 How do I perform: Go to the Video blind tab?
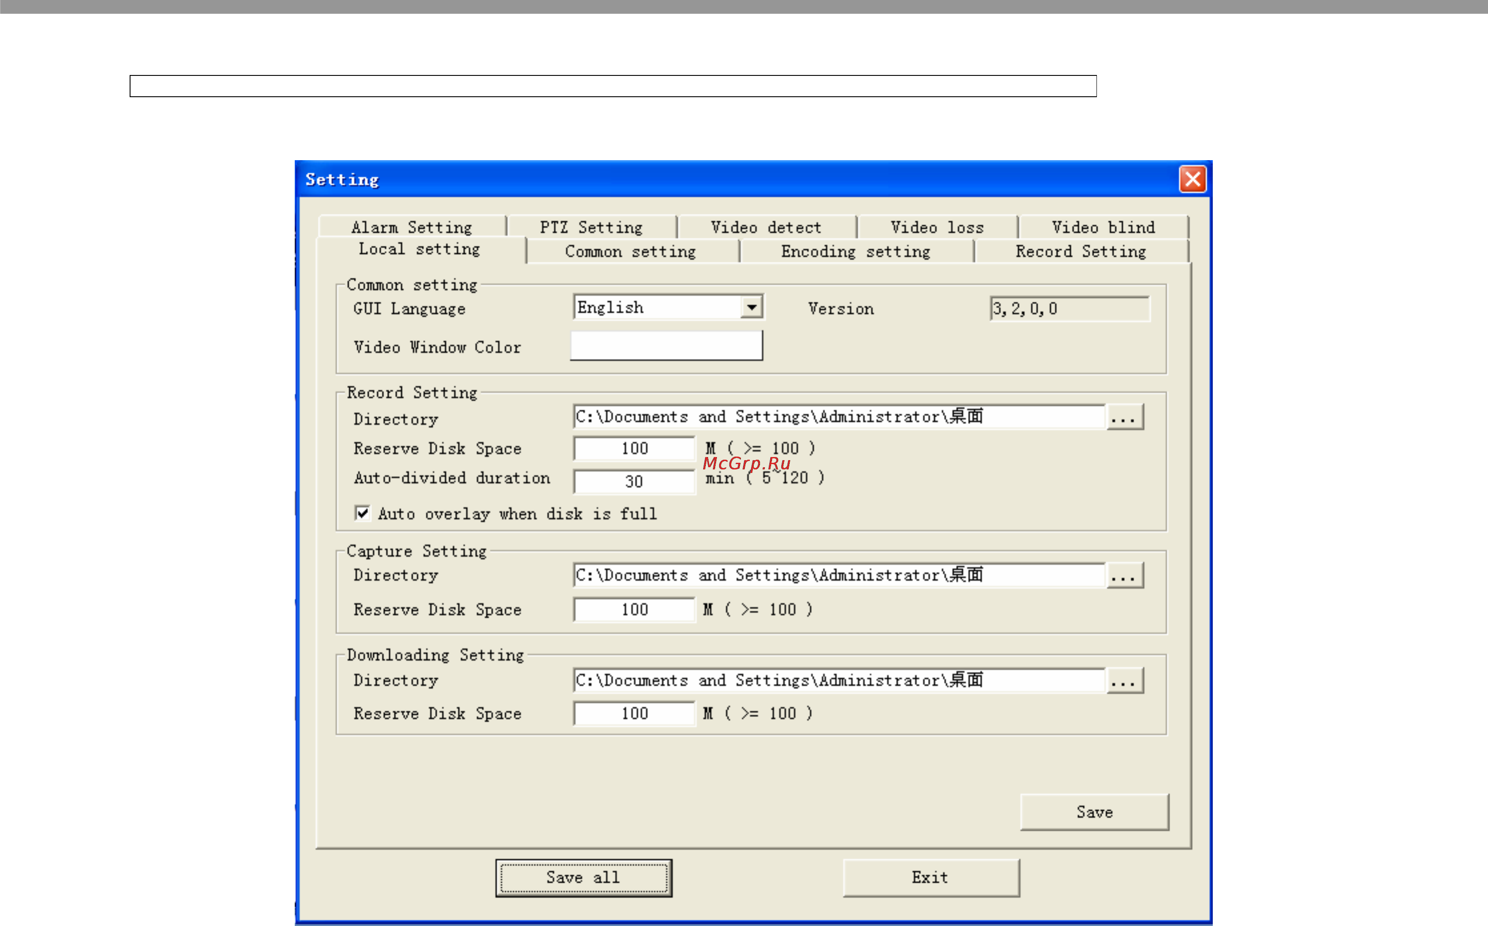(1103, 227)
